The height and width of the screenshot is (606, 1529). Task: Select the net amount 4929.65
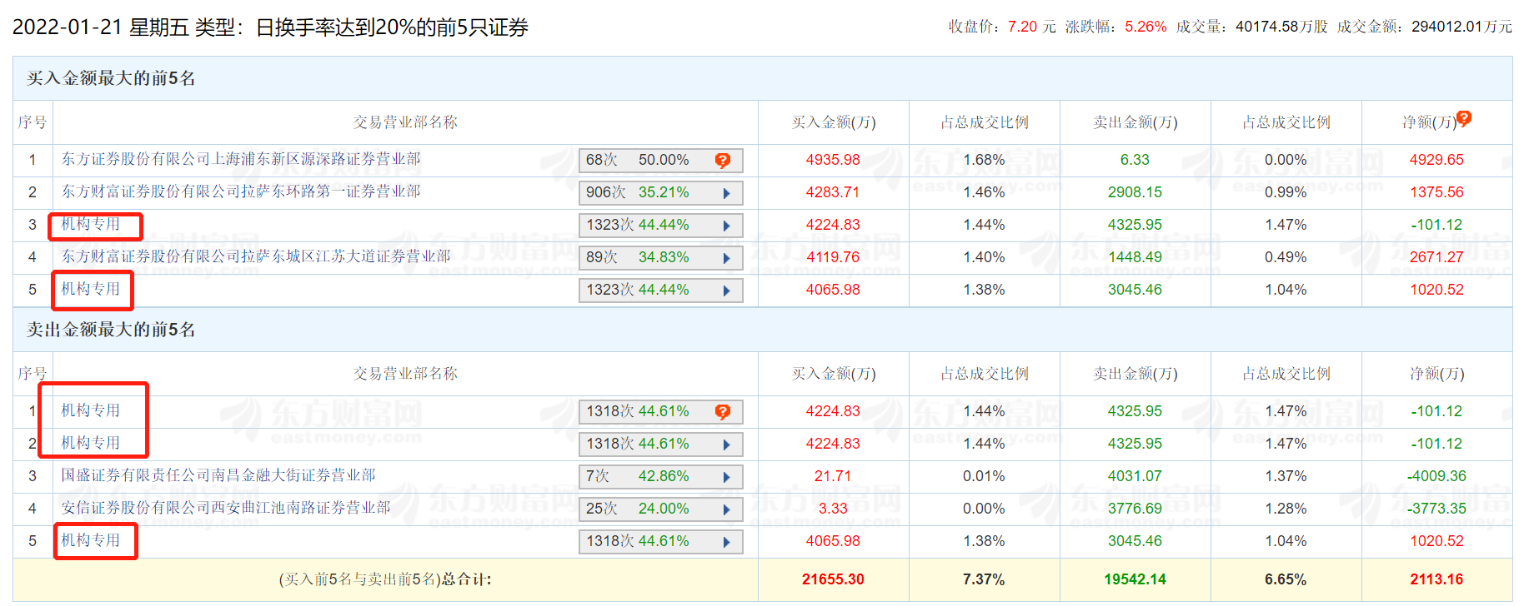pyautogui.click(x=1436, y=160)
